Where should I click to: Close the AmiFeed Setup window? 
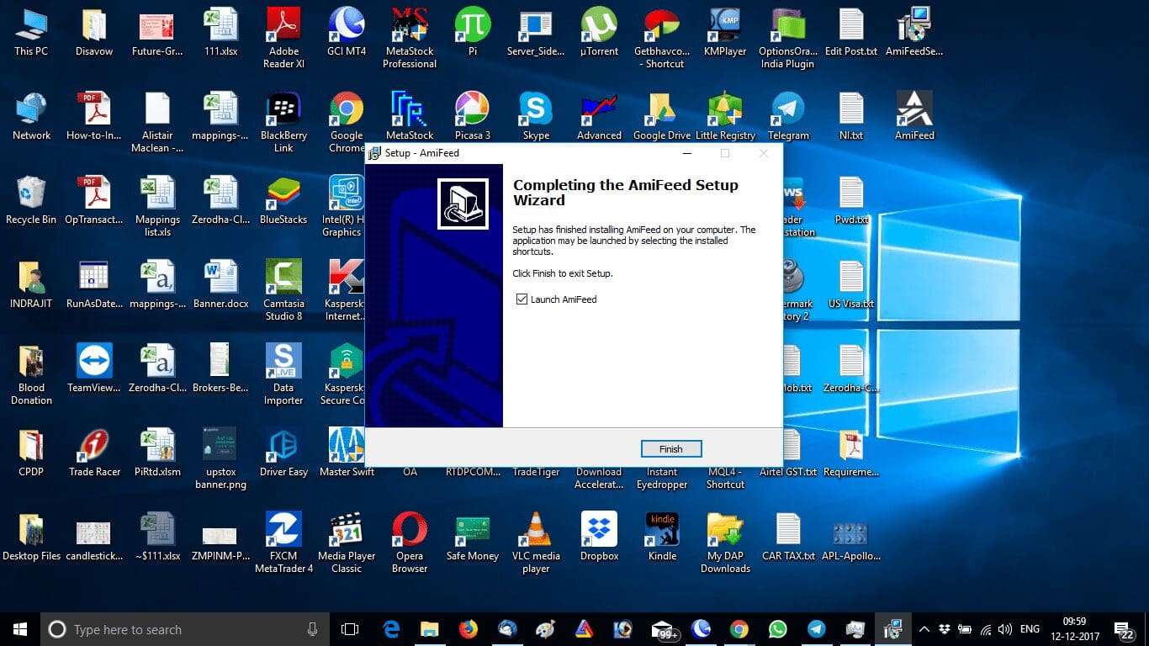763,153
